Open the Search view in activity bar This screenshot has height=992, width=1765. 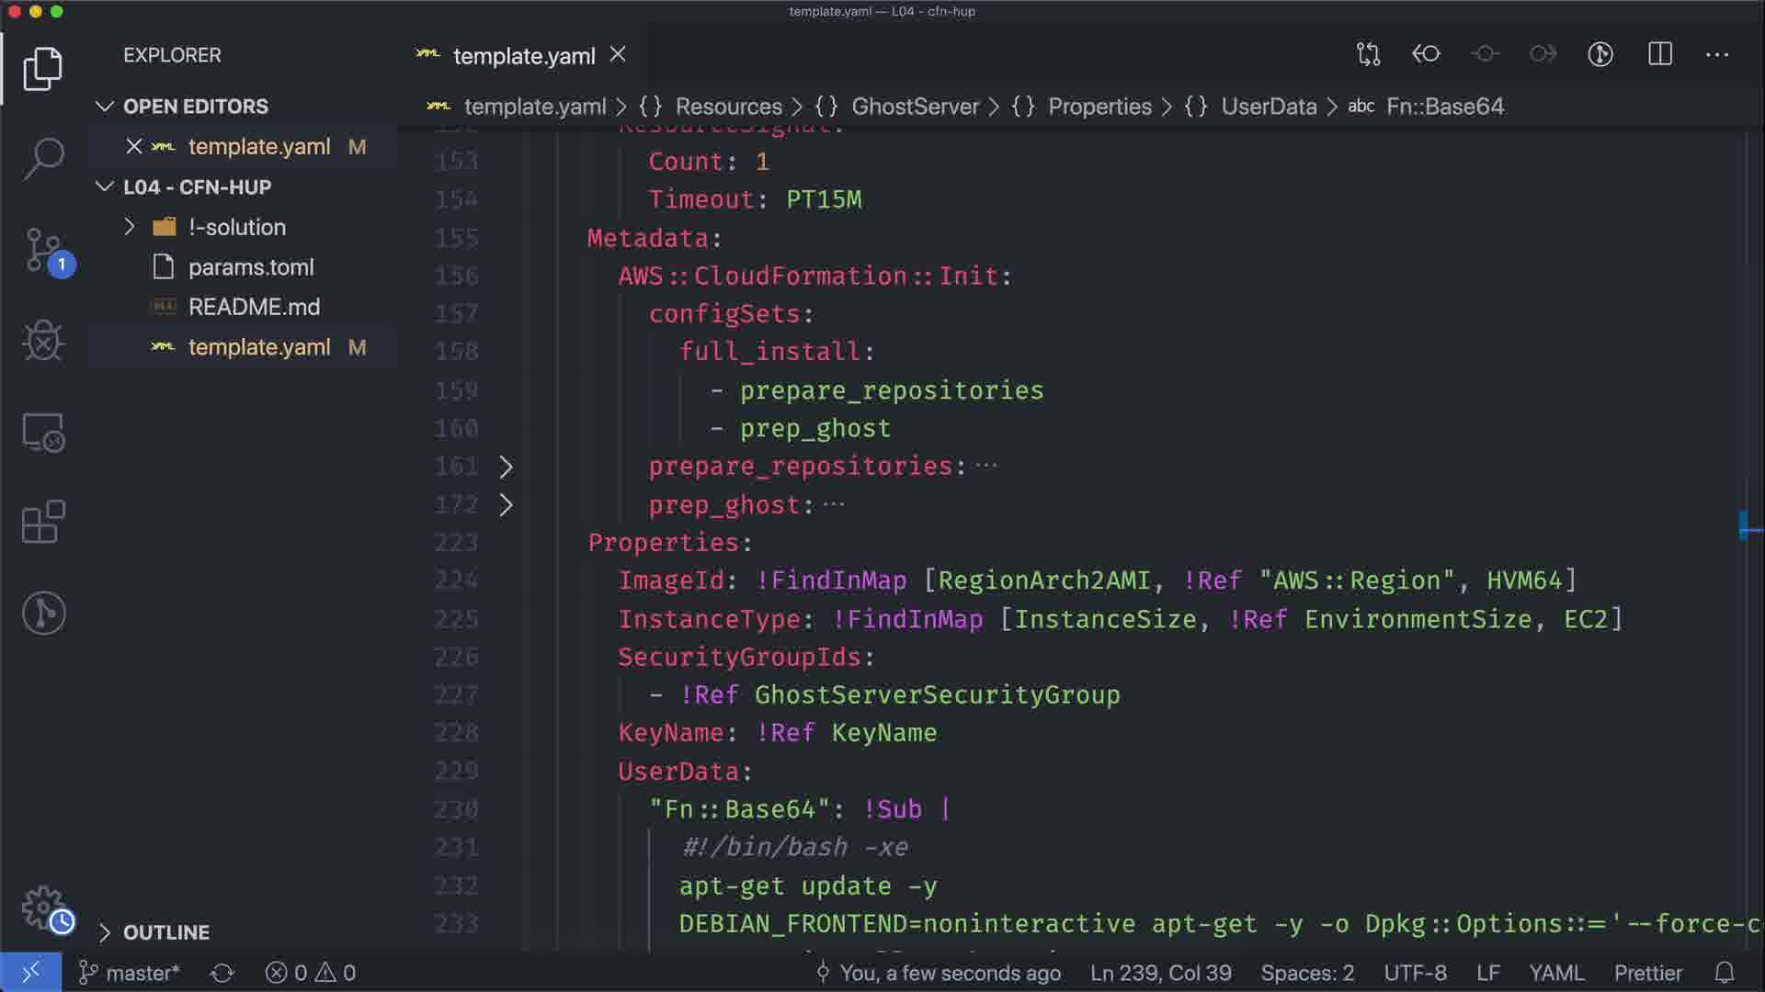[43, 159]
